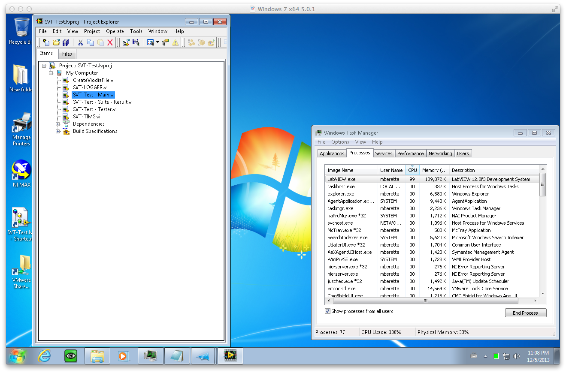This screenshot has height=373, width=566.
Task: Select SVT-Test - Suite - Result.vi tree item
Action: tap(103, 102)
